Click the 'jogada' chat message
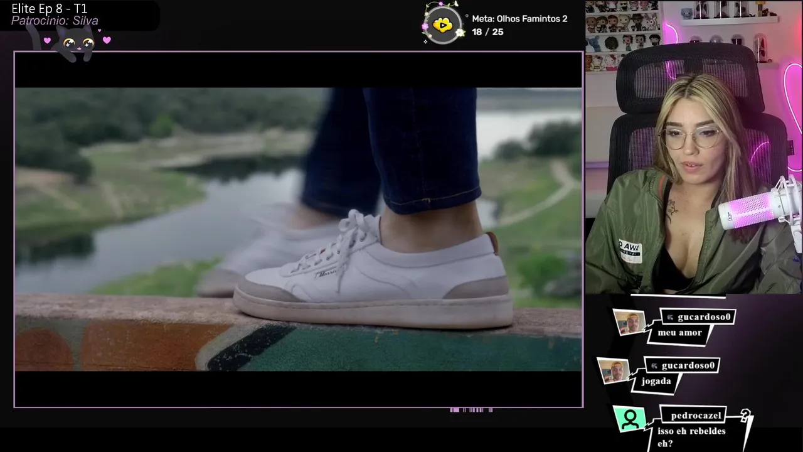The height and width of the screenshot is (452, 803). coord(656,381)
